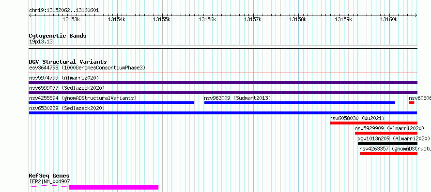The height and width of the screenshot is (192, 431).
Task: Click the 13154k ruler tick label
Action: coord(117,19)
